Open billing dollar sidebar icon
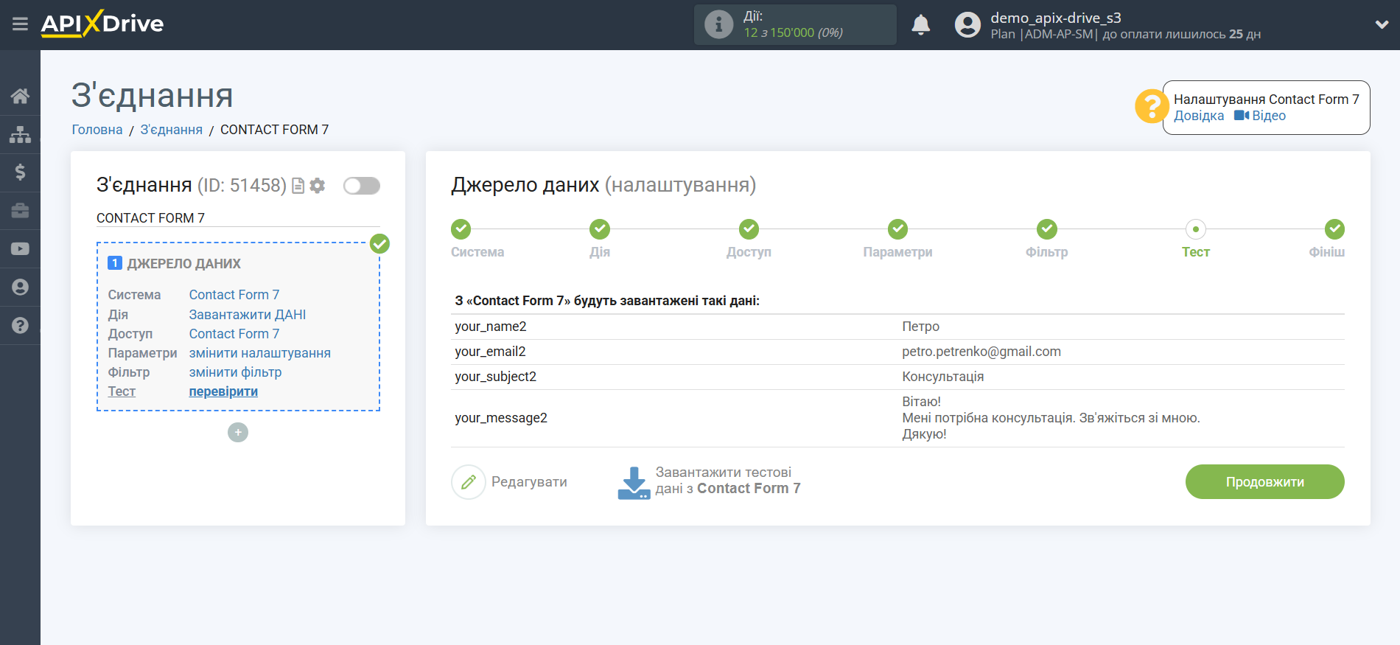This screenshot has height=645, width=1400. click(20, 172)
